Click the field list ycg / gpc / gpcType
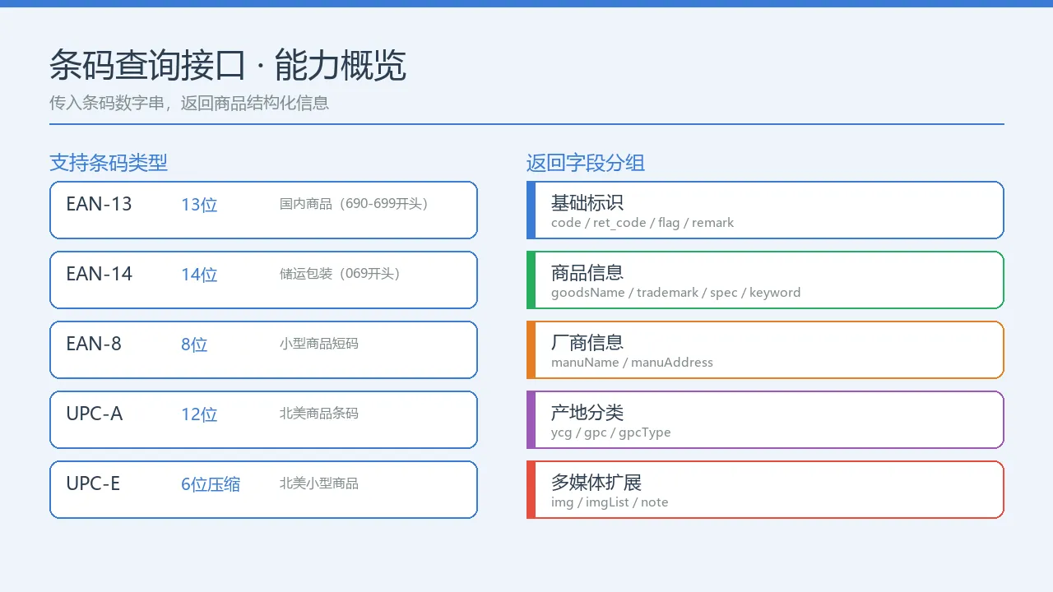This screenshot has height=592, width=1053. click(x=610, y=432)
